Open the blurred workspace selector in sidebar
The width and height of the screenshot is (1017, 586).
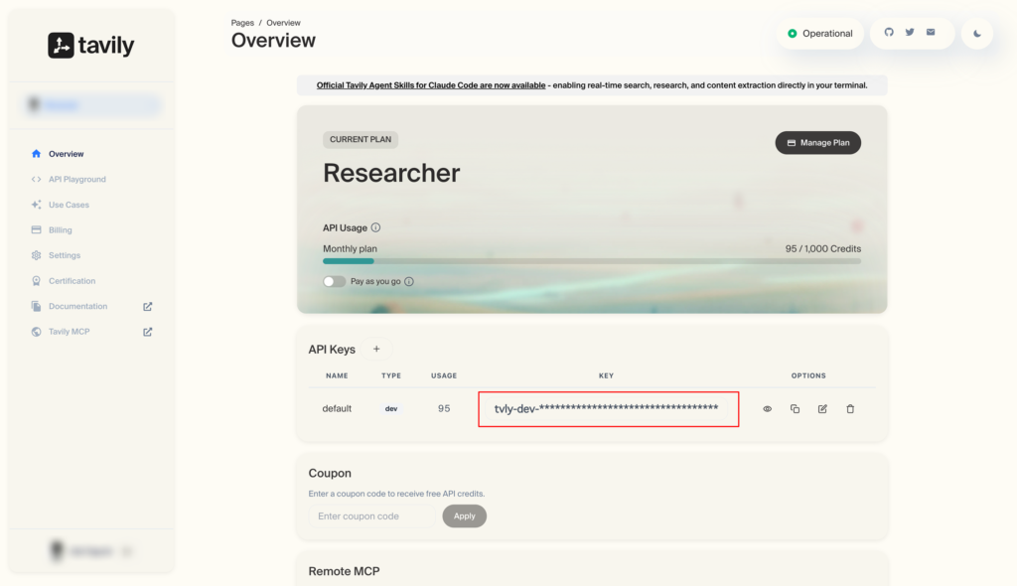click(91, 105)
